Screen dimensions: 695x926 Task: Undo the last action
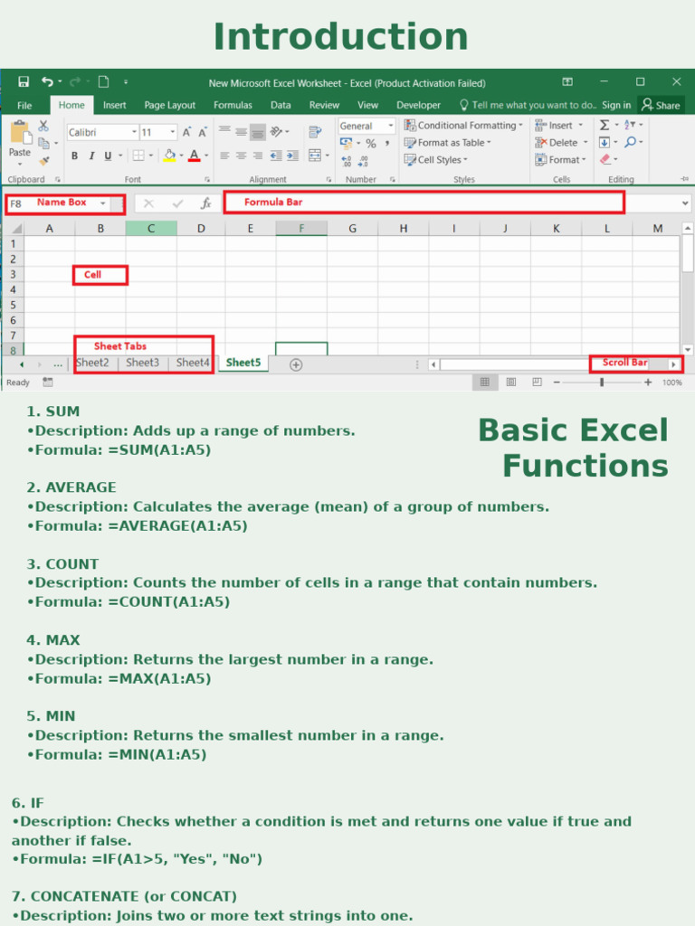[47, 81]
